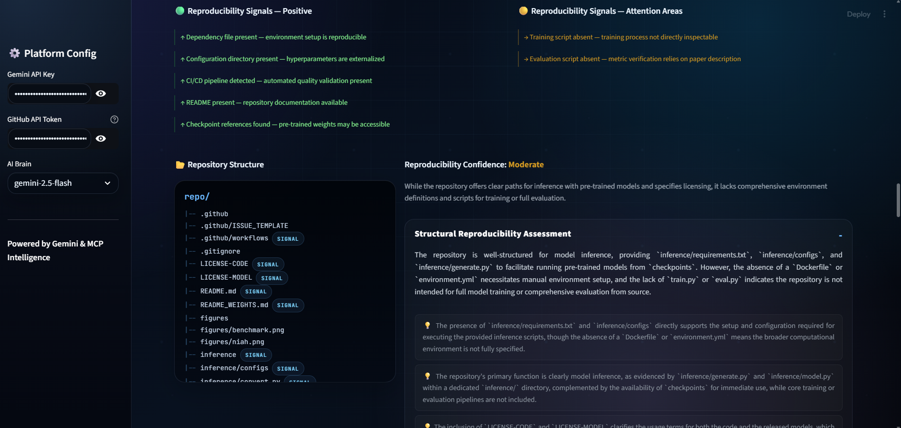Click the Platform Config gear icon
Screen dimensions: 901x428
(15, 53)
